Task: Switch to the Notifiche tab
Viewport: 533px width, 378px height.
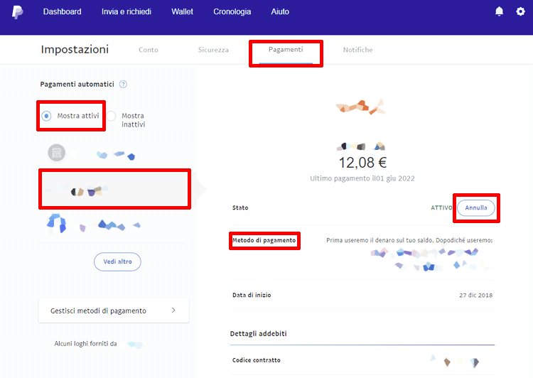Action: tap(357, 50)
